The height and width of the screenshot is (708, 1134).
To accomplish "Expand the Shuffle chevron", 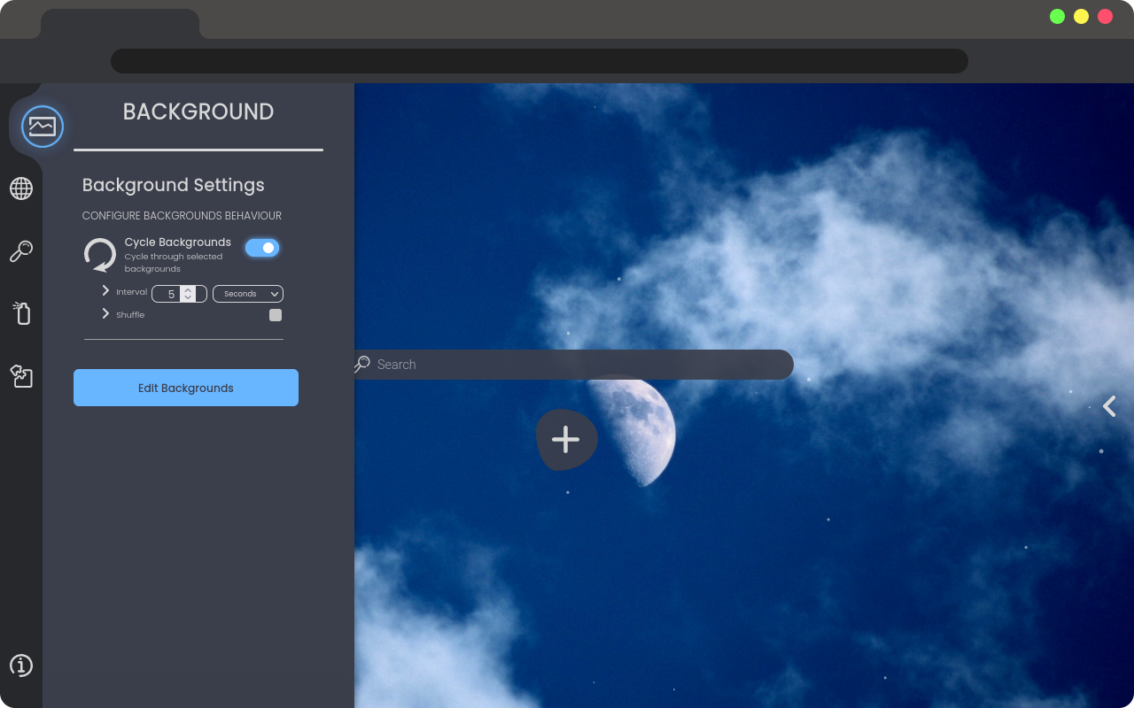I will pyautogui.click(x=105, y=314).
